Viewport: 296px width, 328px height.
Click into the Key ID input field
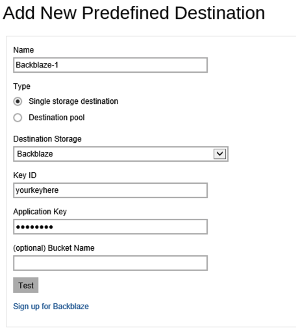click(110, 190)
